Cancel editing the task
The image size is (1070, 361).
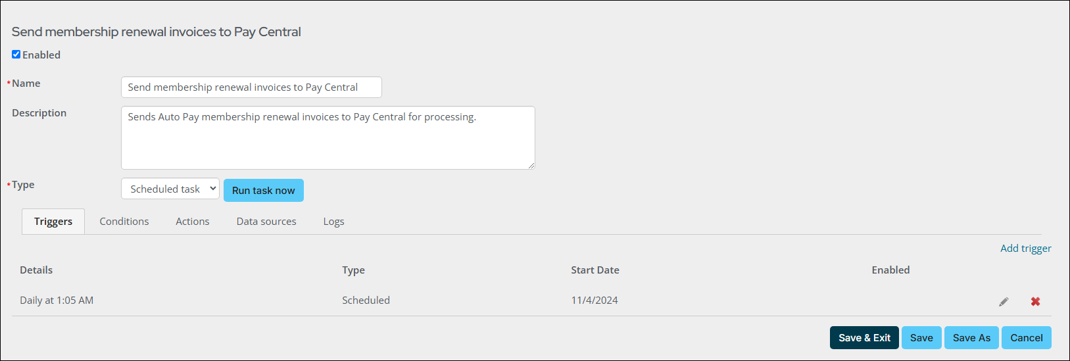pos(1026,337)
